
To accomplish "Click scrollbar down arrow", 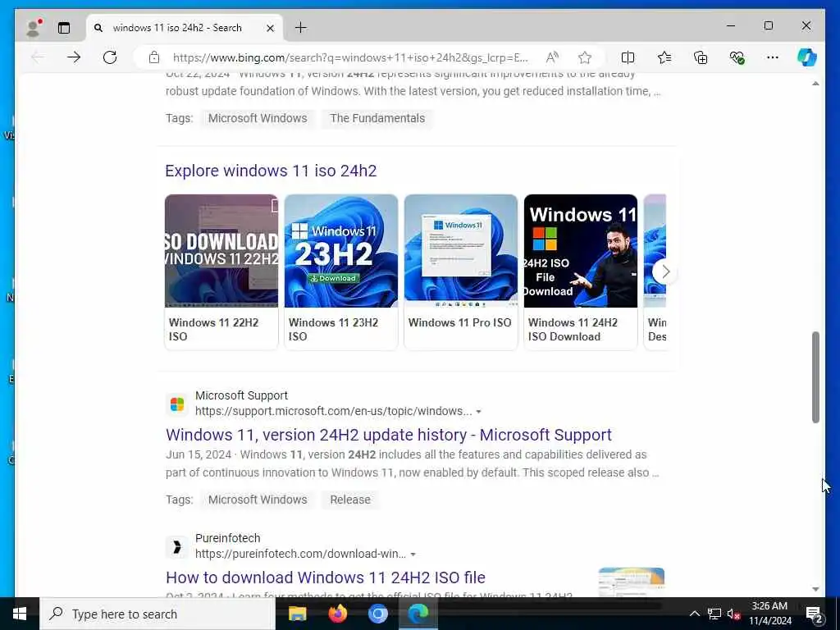I will pyautogui.click(x=815, y=589).
